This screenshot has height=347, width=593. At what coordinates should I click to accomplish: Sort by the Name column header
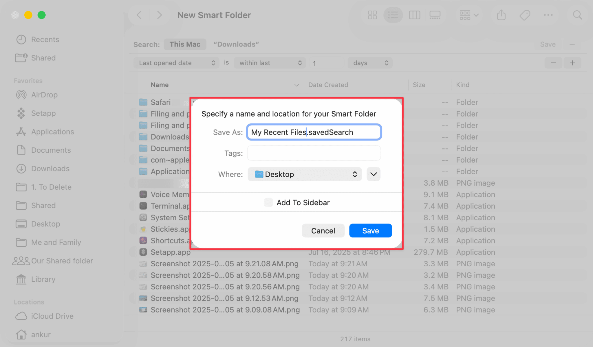159,85
